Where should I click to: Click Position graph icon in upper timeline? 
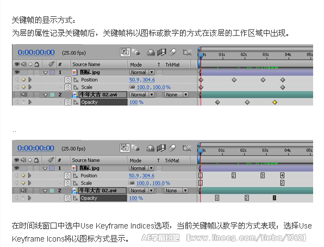click(76, 79)
